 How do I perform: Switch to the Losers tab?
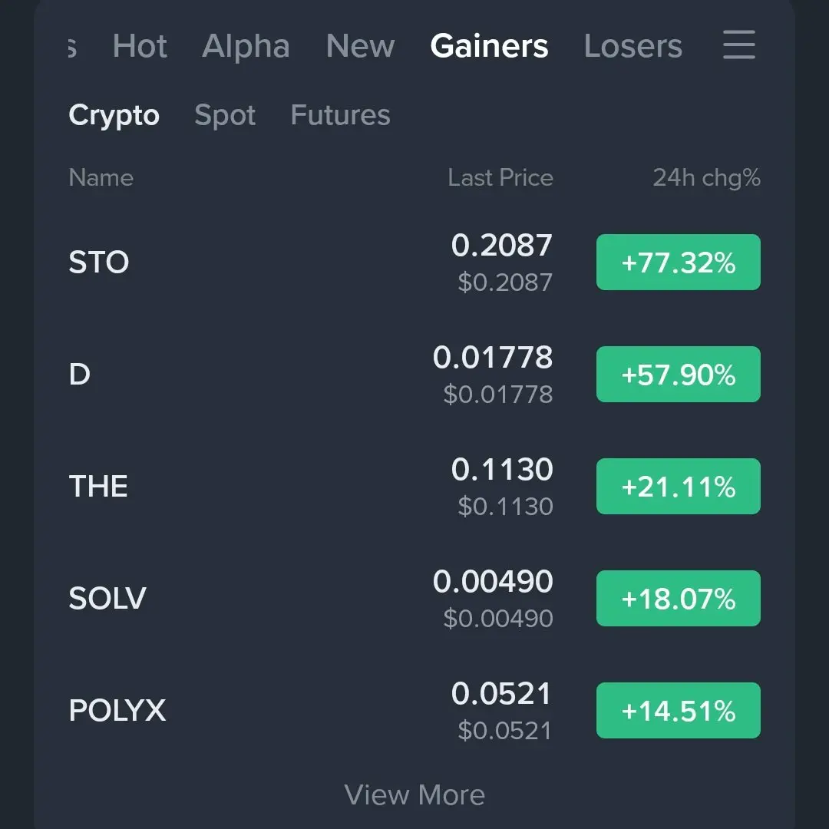pyautogui.click(x=632, y=47)
